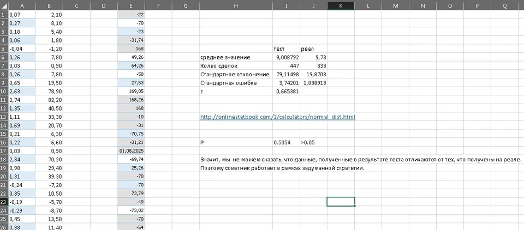This screenshot has width=524, height=230.
Task: Click cell with value -5,70
Action: point(49,202)
